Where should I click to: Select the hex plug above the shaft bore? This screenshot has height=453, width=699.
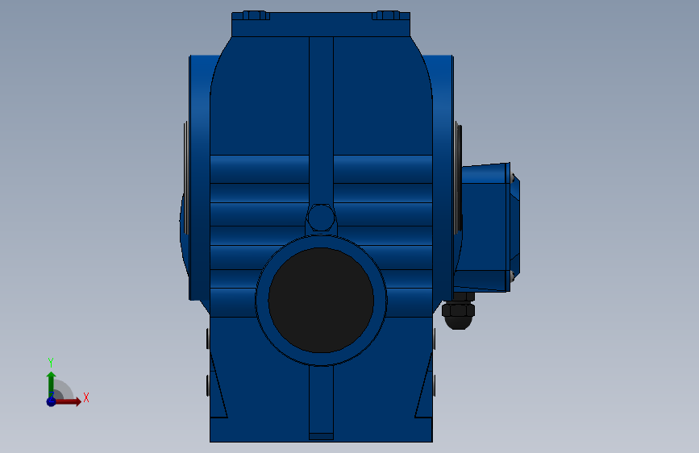pyautogui.click(x=321, y=218)
